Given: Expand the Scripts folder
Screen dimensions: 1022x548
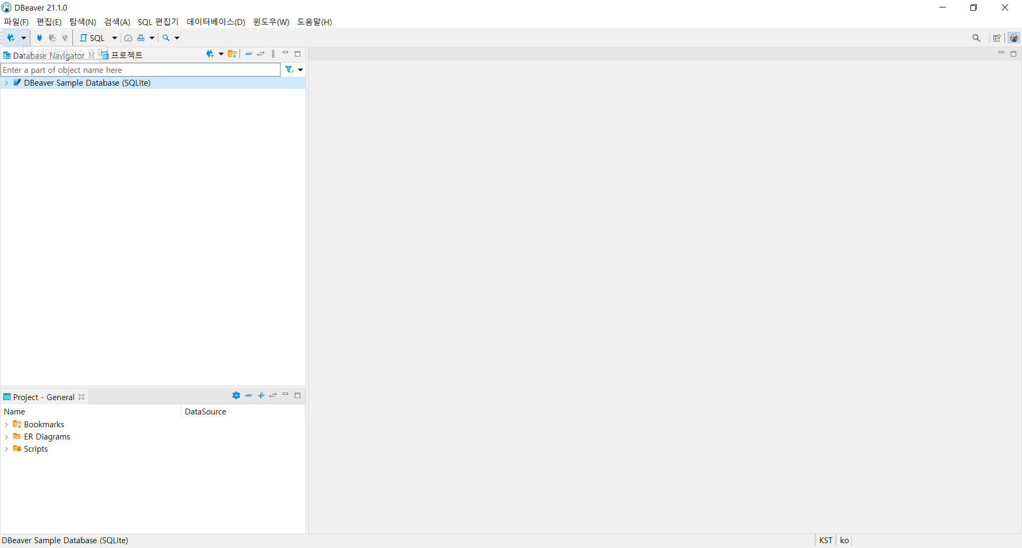Looking at the screenshot, I should click(x=6, y=449).
